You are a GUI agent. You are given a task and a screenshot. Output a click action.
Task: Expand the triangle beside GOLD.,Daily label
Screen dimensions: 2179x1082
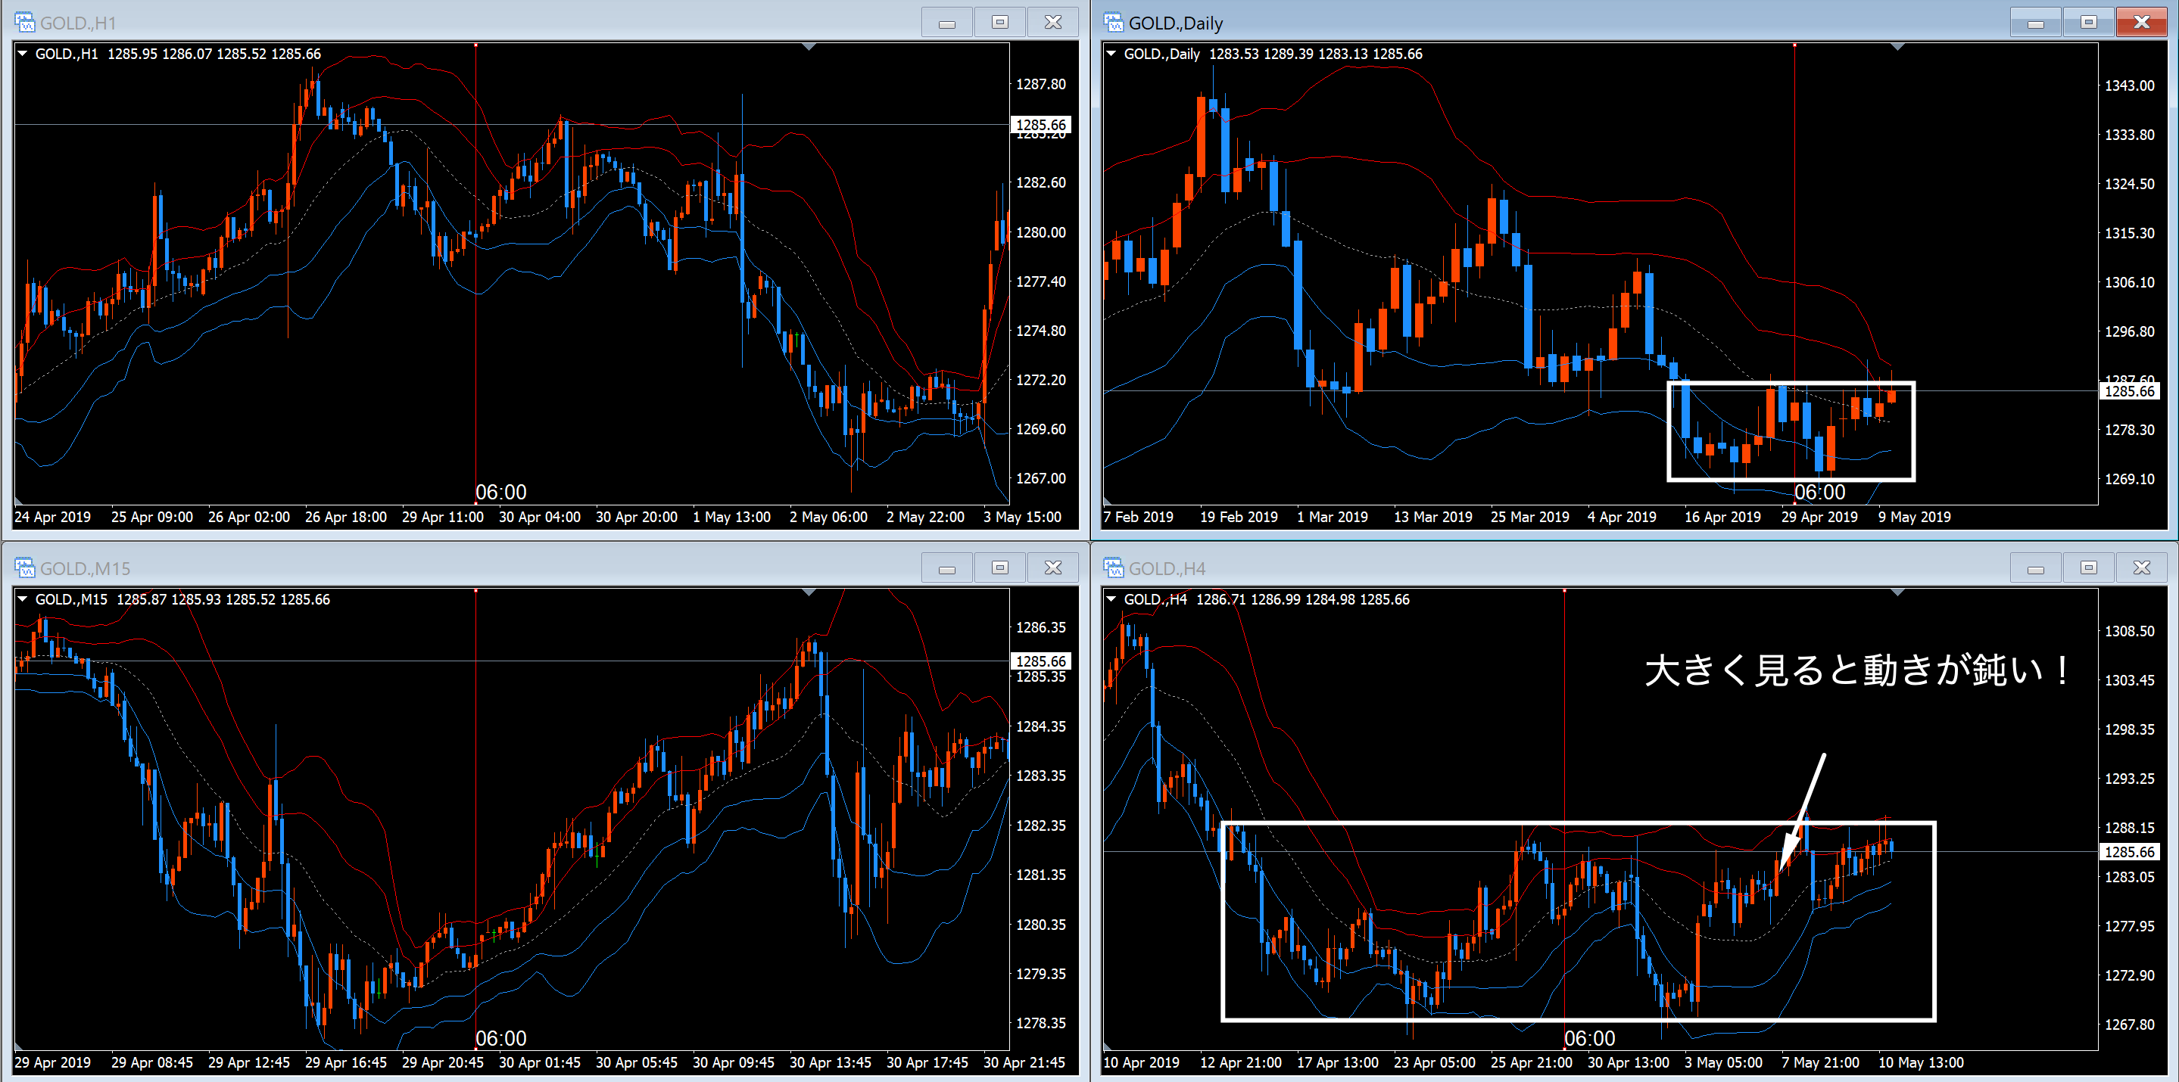pos(1111,53)
